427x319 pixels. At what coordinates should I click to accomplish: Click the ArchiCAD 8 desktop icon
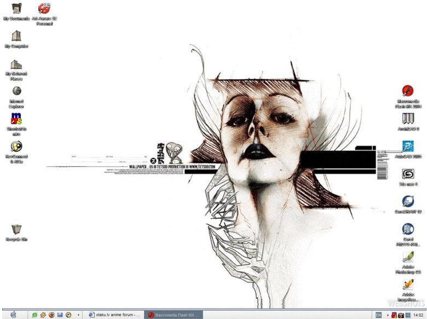pos(408,121)
